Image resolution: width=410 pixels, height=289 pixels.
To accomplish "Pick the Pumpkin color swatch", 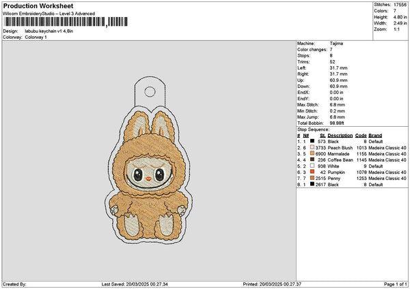I will point(312,172).
